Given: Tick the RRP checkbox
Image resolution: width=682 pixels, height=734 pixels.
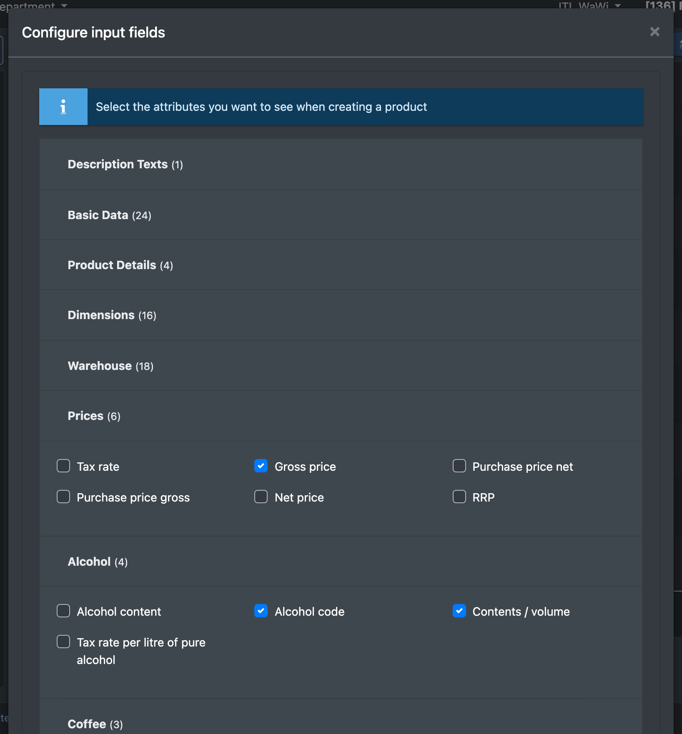Looking at the screenshot, I should (459, 497).
